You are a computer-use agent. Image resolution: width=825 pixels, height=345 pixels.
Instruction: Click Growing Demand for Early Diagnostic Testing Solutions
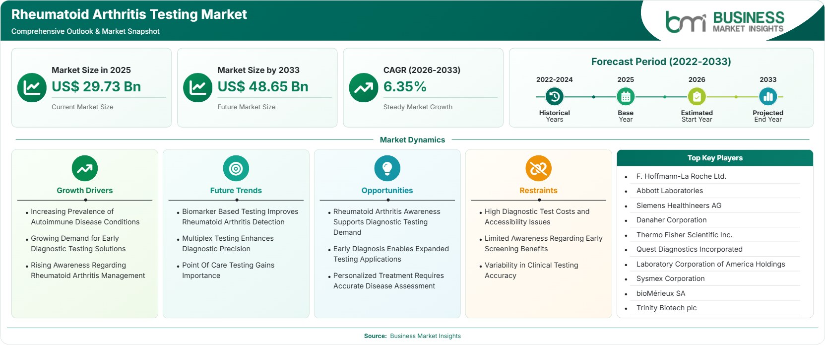click(x=78, y=244)
